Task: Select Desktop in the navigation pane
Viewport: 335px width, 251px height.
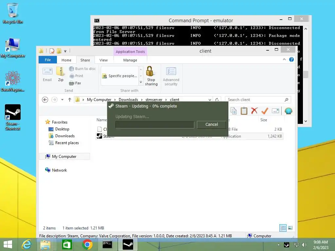Action: pyautogui.click(x=59, y=129)
